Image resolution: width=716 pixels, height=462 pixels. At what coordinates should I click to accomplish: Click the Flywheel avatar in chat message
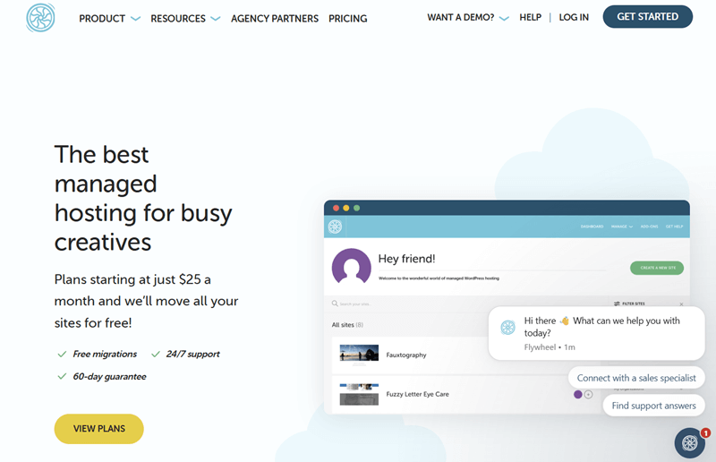click(x=507, y=327)
